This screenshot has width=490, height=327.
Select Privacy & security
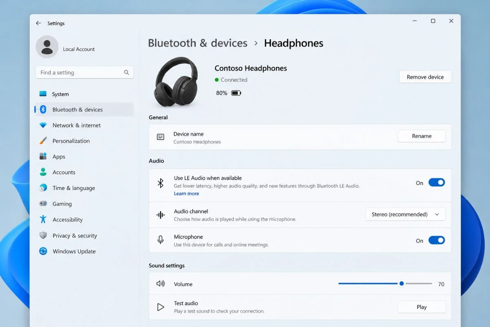[84, 235]
